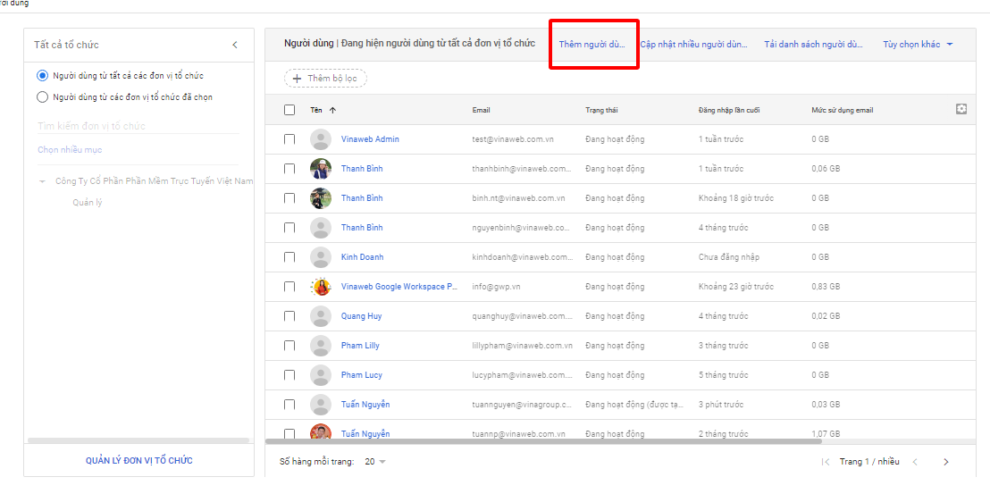This screenshot has width=990, height=494.
Task: Click Vinaweb Google Workspace user avatar
Action: 320,287
